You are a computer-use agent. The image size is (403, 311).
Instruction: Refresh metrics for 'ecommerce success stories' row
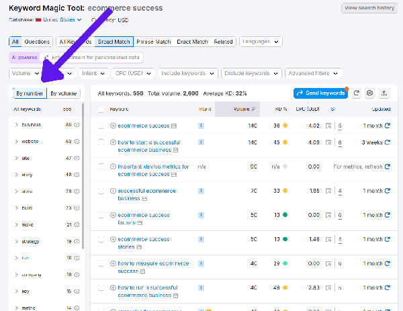[388, 239]
